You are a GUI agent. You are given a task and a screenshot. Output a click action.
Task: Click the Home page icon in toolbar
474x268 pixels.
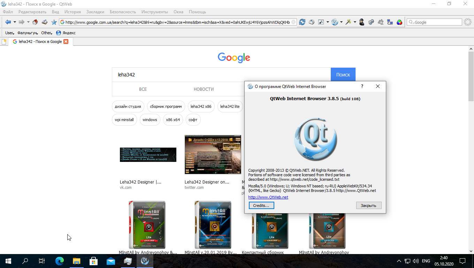click(35, 22)
